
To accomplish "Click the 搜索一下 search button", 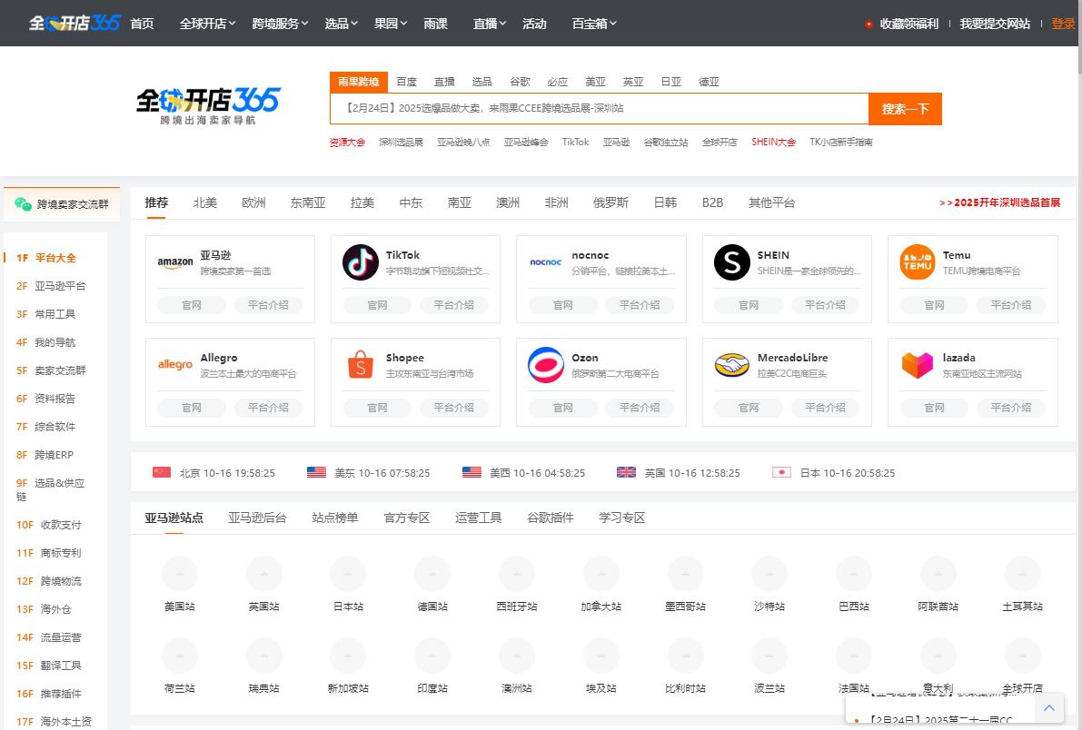I will click(x=905, y=109).
